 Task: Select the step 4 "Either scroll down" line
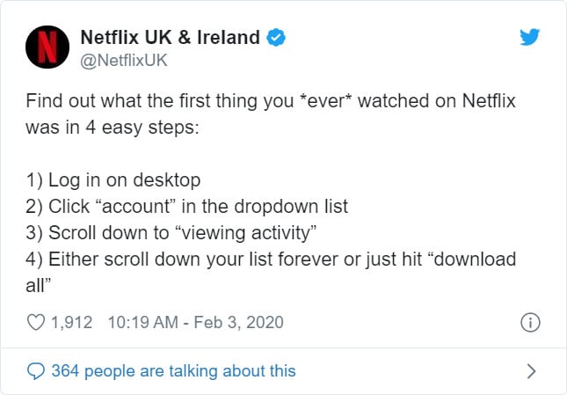(x=271, y=260)
